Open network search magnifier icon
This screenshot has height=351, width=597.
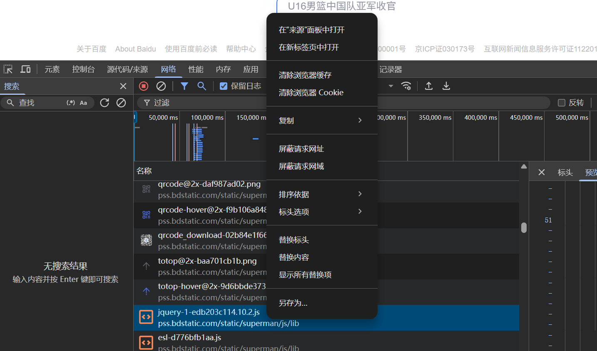click(x=202, y=86)
